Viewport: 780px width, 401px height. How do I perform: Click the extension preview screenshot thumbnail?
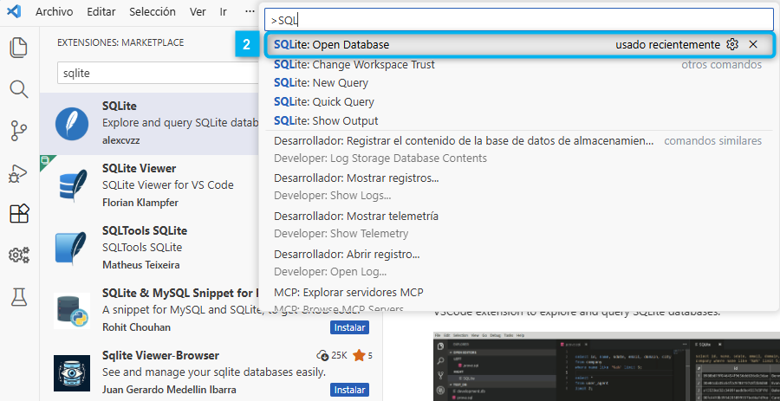[605, 364]
